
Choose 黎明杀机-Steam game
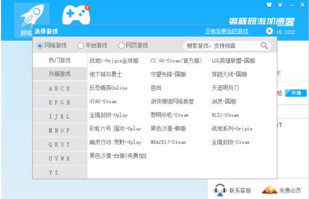[169, 115]
